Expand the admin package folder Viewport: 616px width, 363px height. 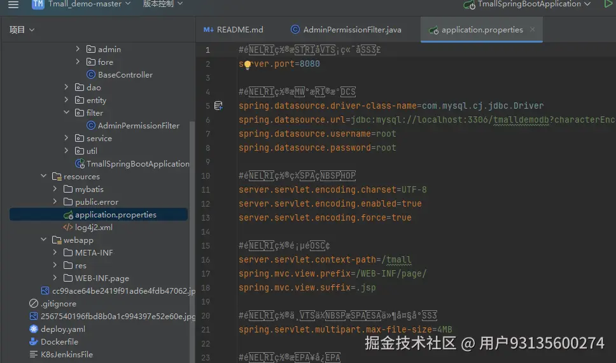point(78,49)
